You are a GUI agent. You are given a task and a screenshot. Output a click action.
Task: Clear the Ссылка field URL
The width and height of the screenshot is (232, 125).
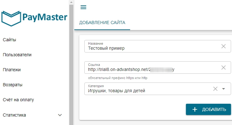point(224,67)
